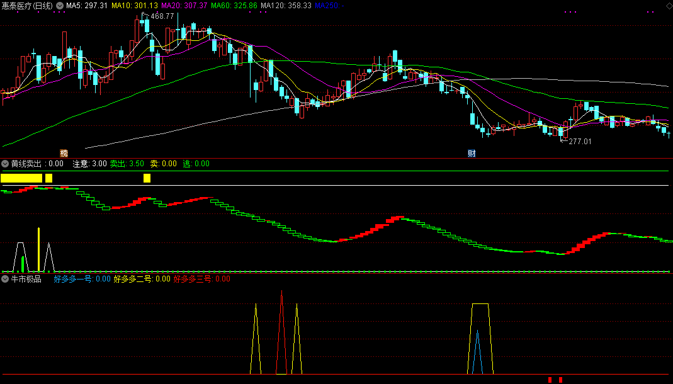This screenshot has height=384, width=673.
Task: Open the 财 financial marker icon
Action: [472, 153]
